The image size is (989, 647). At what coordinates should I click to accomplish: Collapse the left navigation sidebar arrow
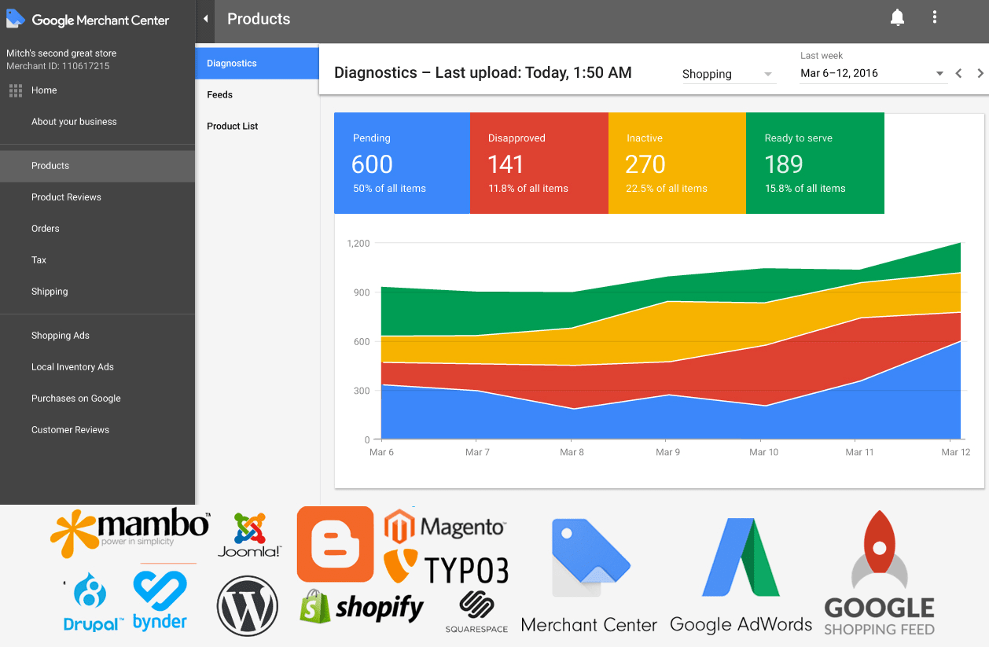click(x=205, y=19)
